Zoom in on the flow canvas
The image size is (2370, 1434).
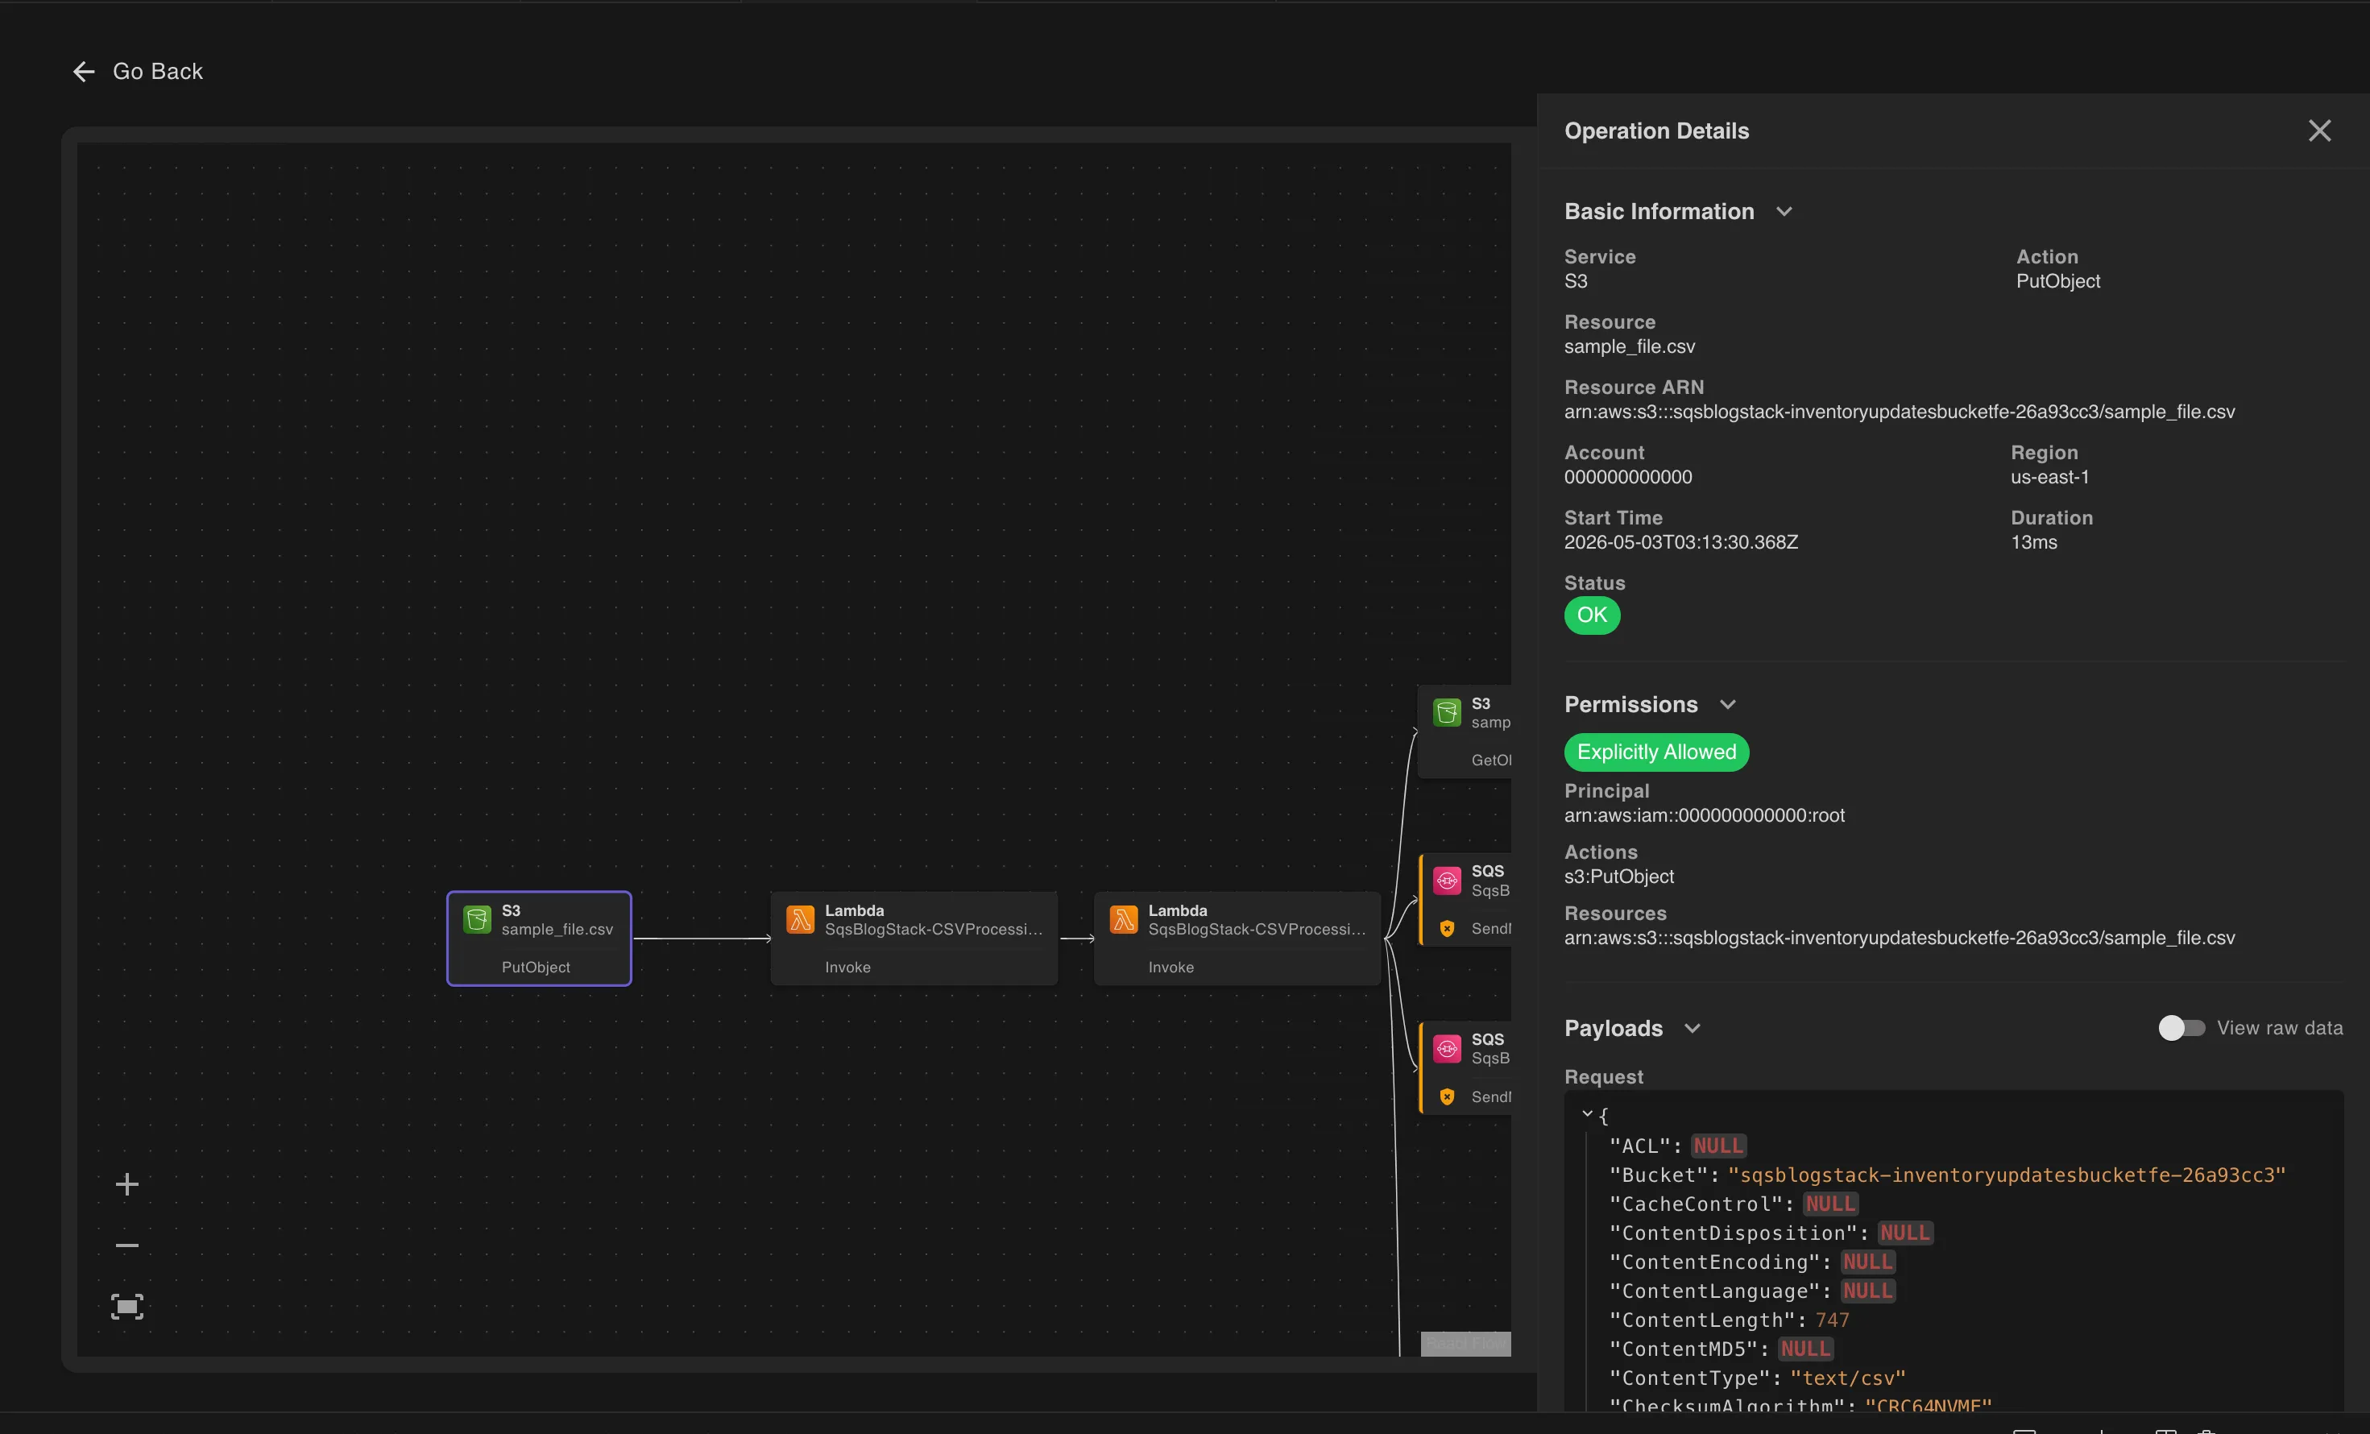tap(127, 1184)
